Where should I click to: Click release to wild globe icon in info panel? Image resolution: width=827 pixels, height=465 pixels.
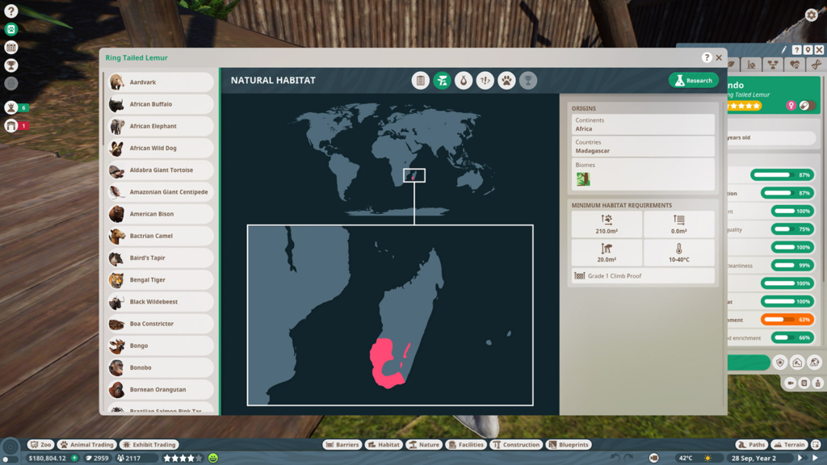click(x=814, y=362)
